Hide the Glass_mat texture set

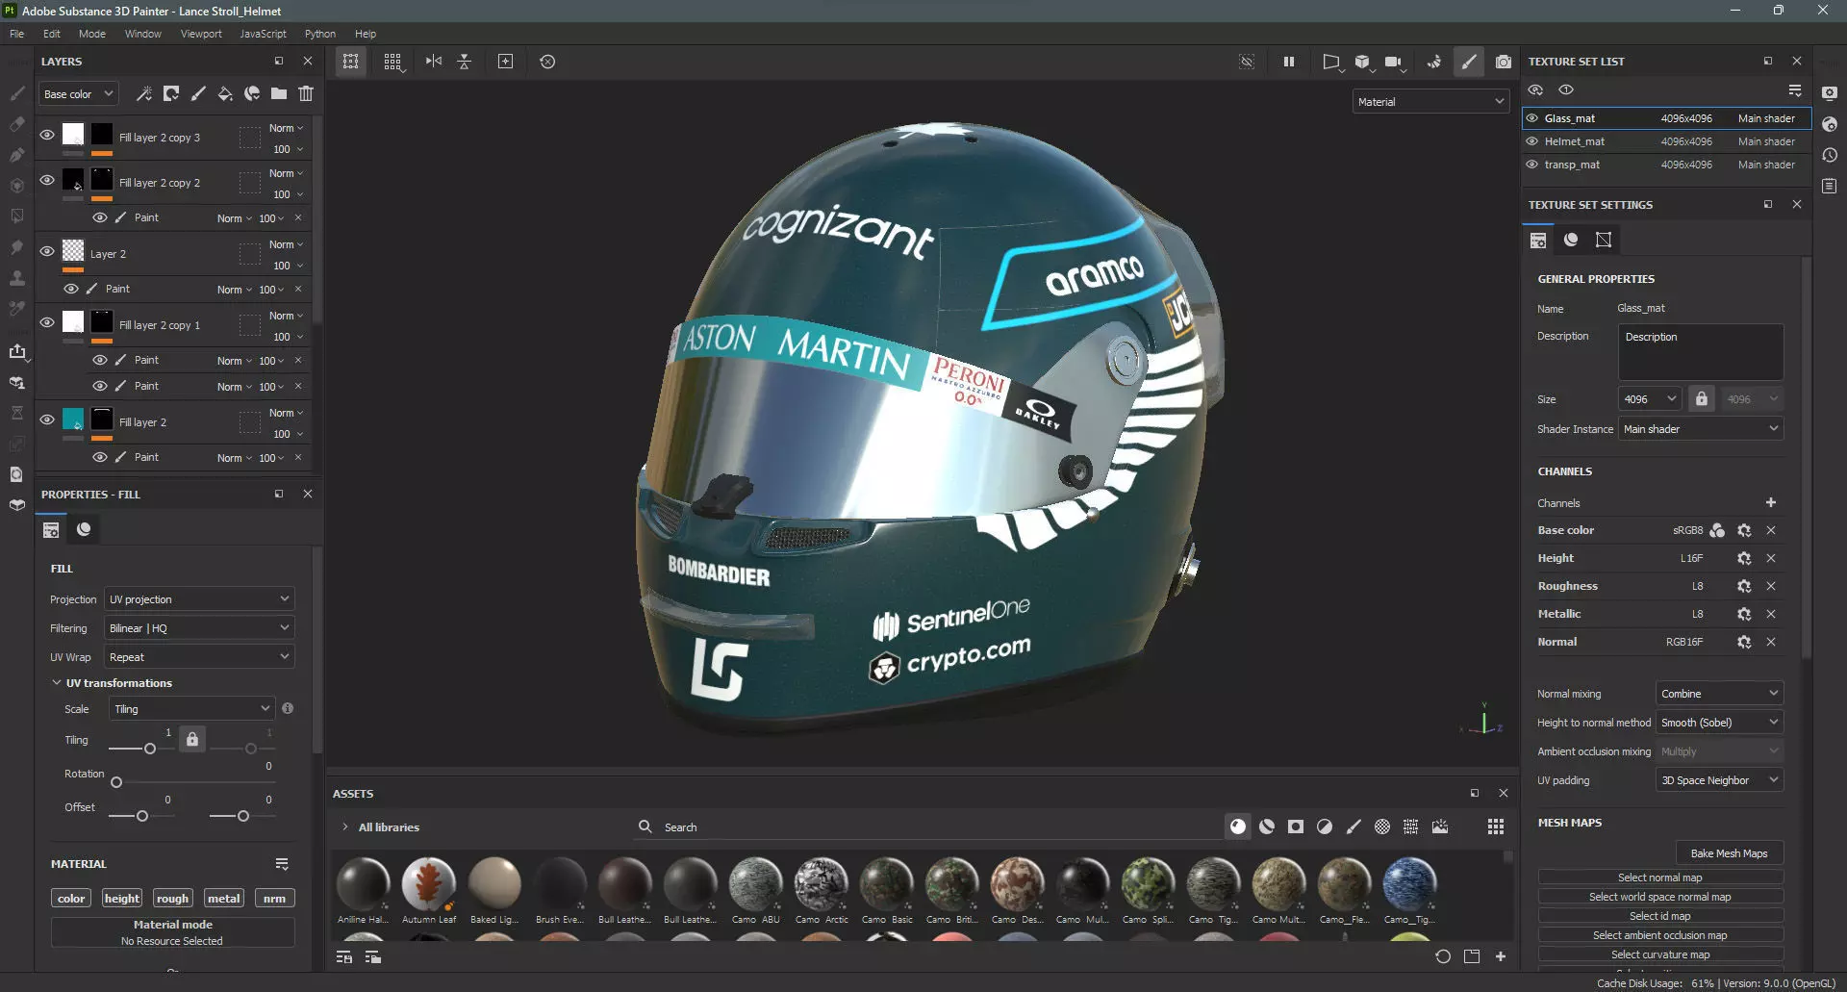coord(1532,118)
